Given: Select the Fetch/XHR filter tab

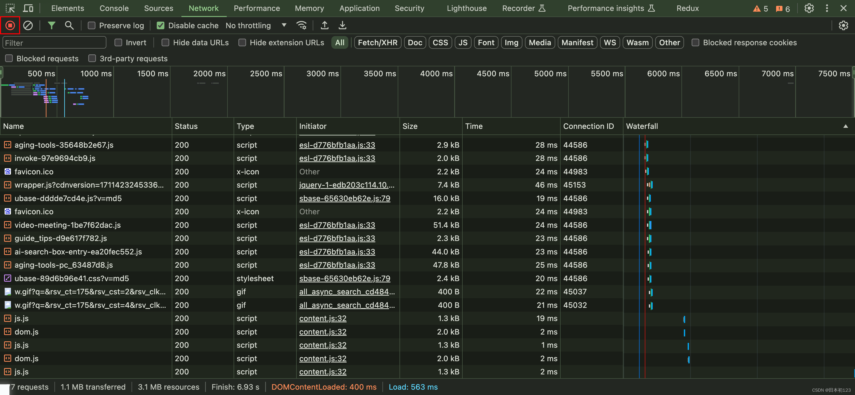Looking at the screenshot, I should click(x=377, y=42).
